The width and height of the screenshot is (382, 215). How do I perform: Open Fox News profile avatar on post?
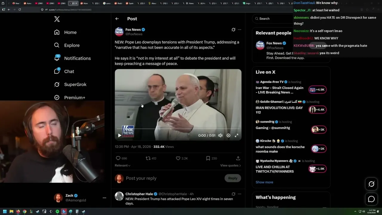click(119, 32)
